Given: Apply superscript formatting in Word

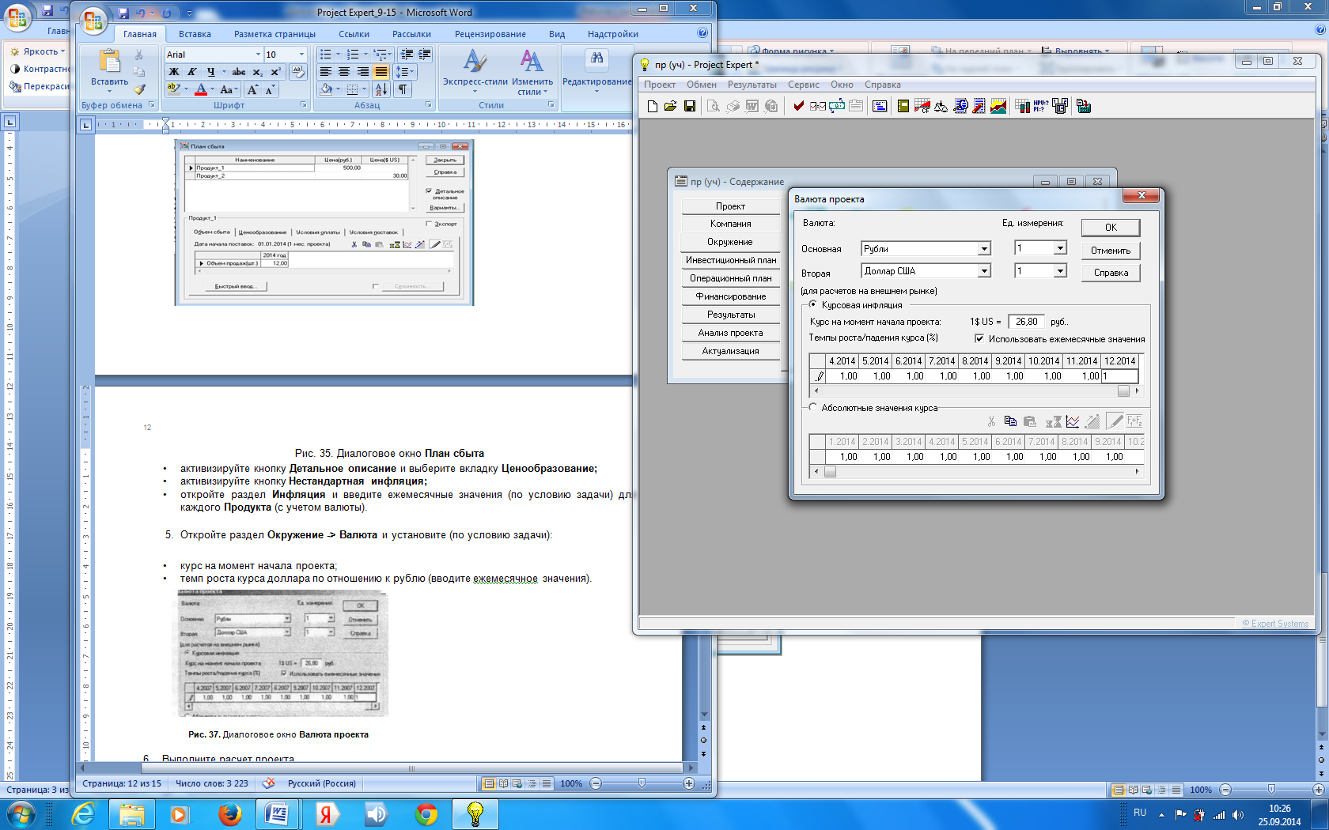Looking at the screenshot, I should tap(275, 72).
